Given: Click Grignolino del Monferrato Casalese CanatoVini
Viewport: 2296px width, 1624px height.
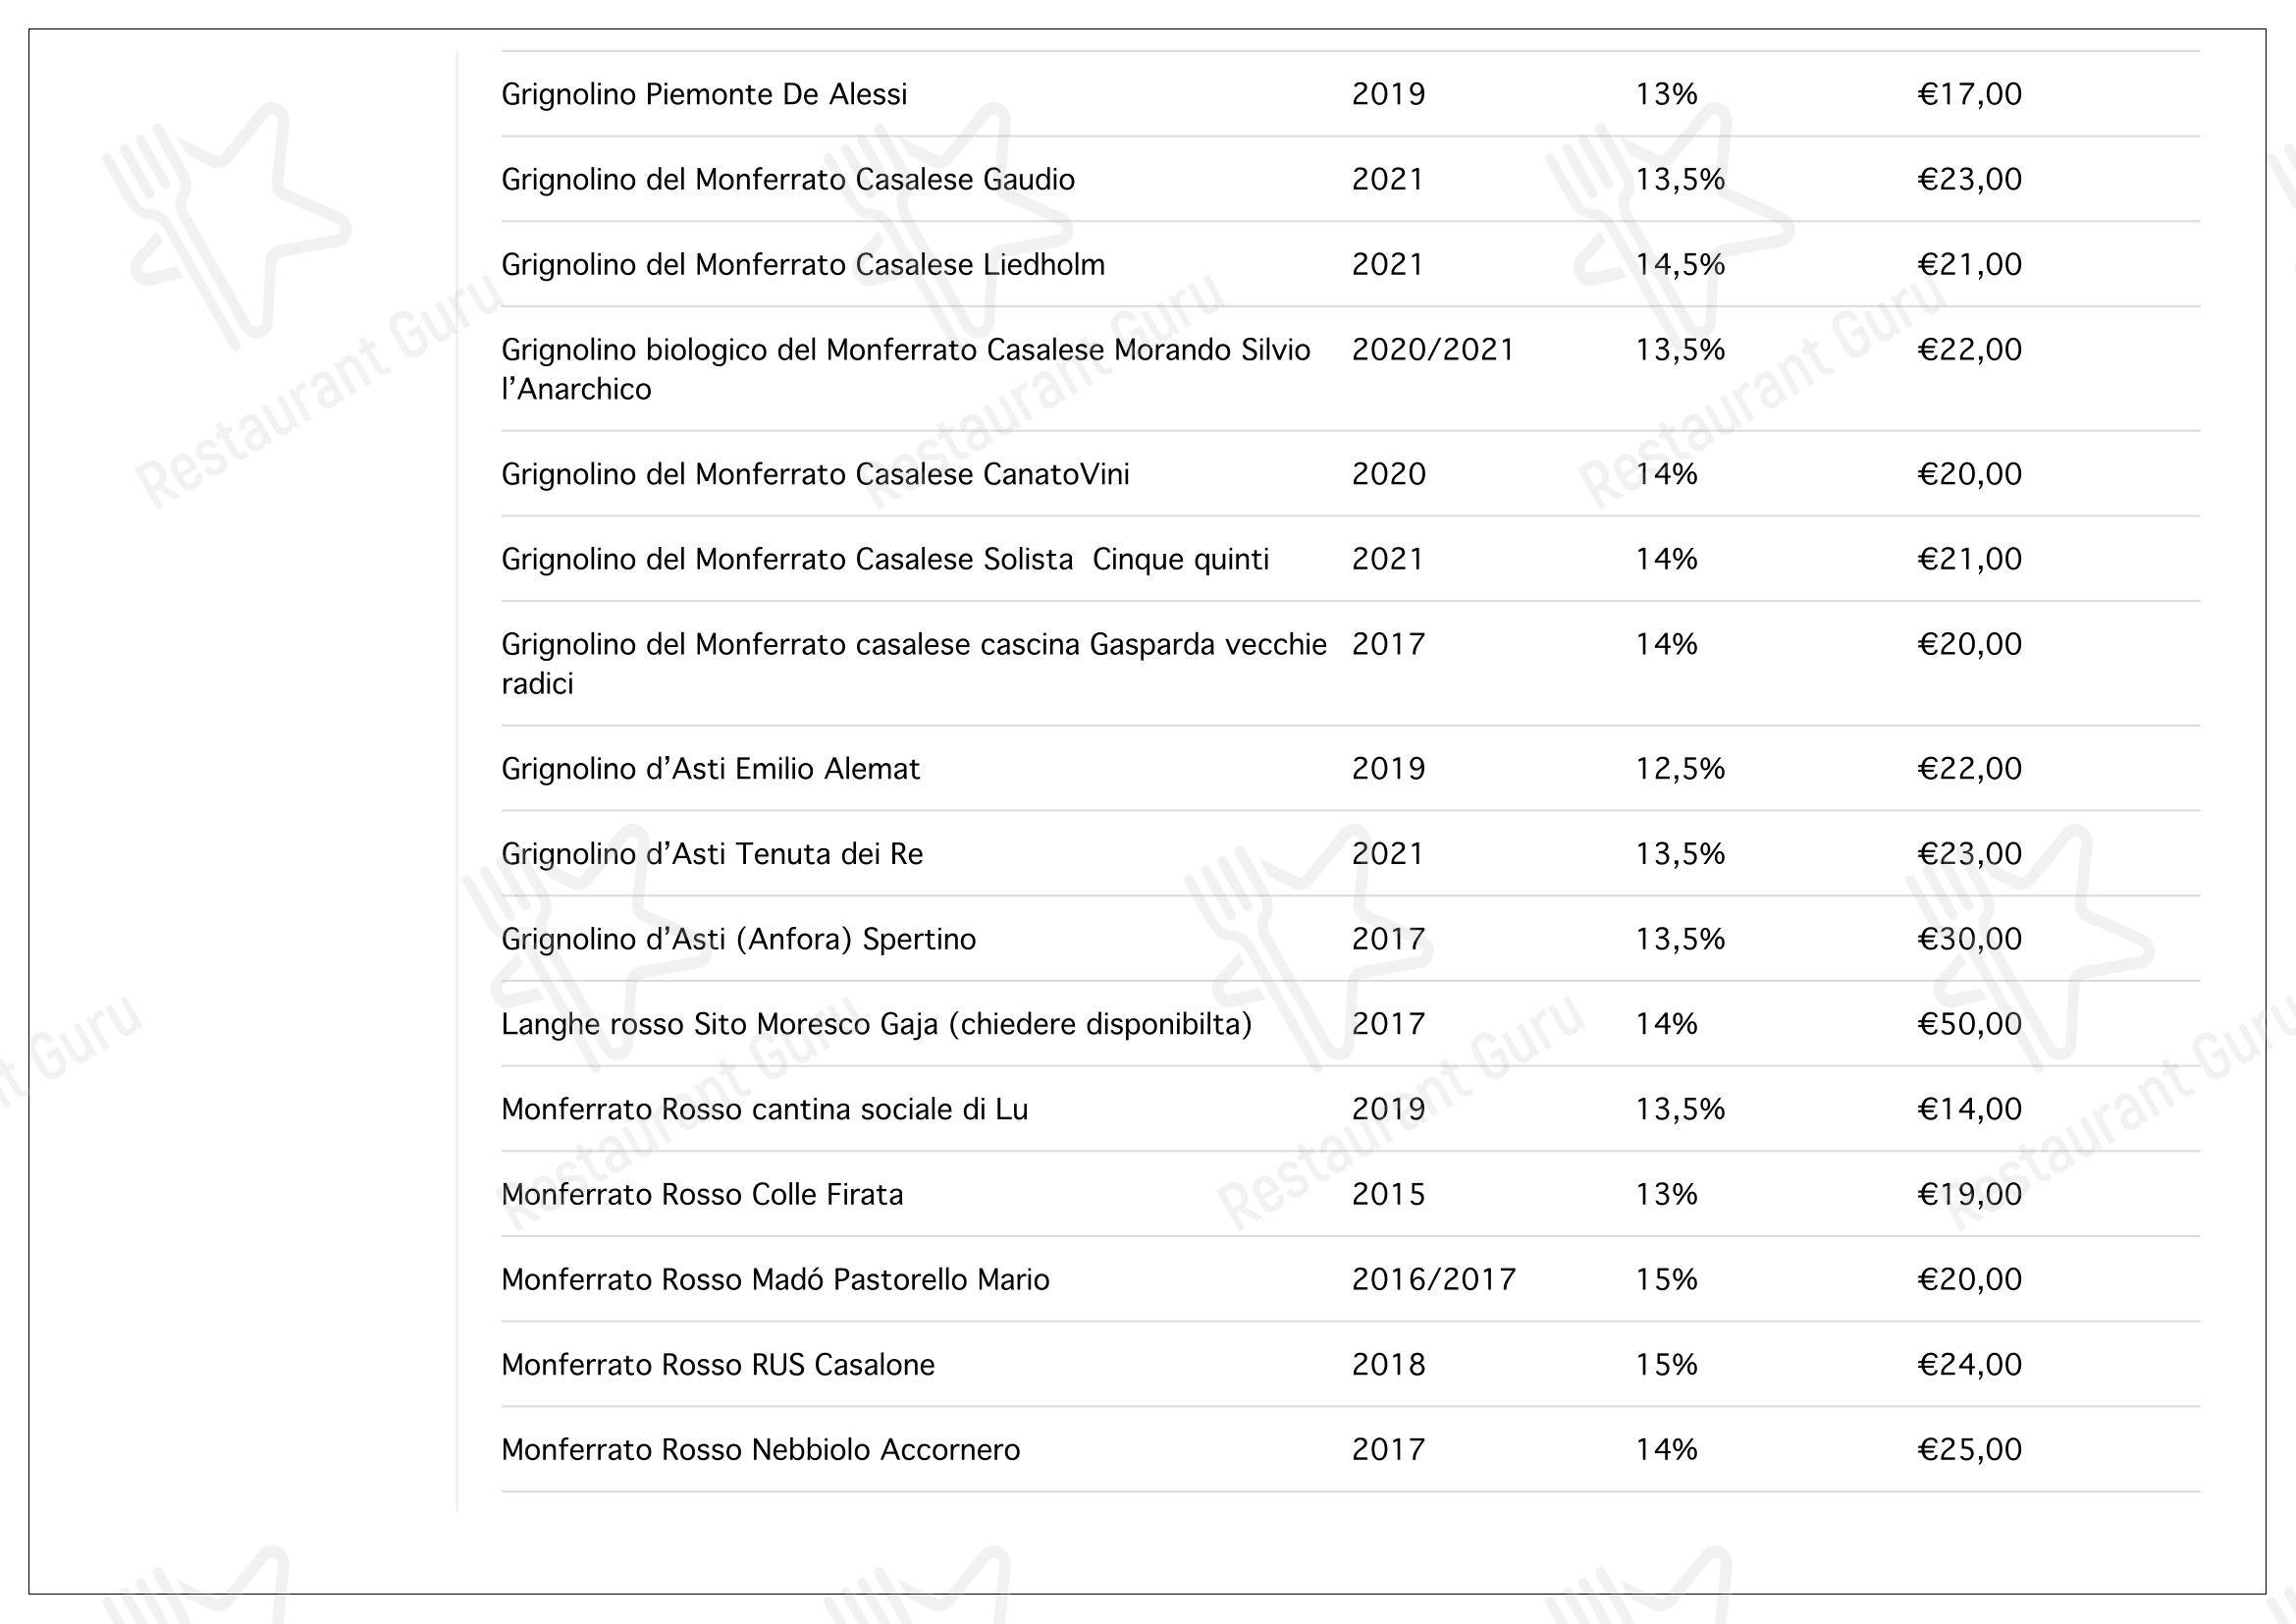Looking at the screenshot, I should [815, 474].
